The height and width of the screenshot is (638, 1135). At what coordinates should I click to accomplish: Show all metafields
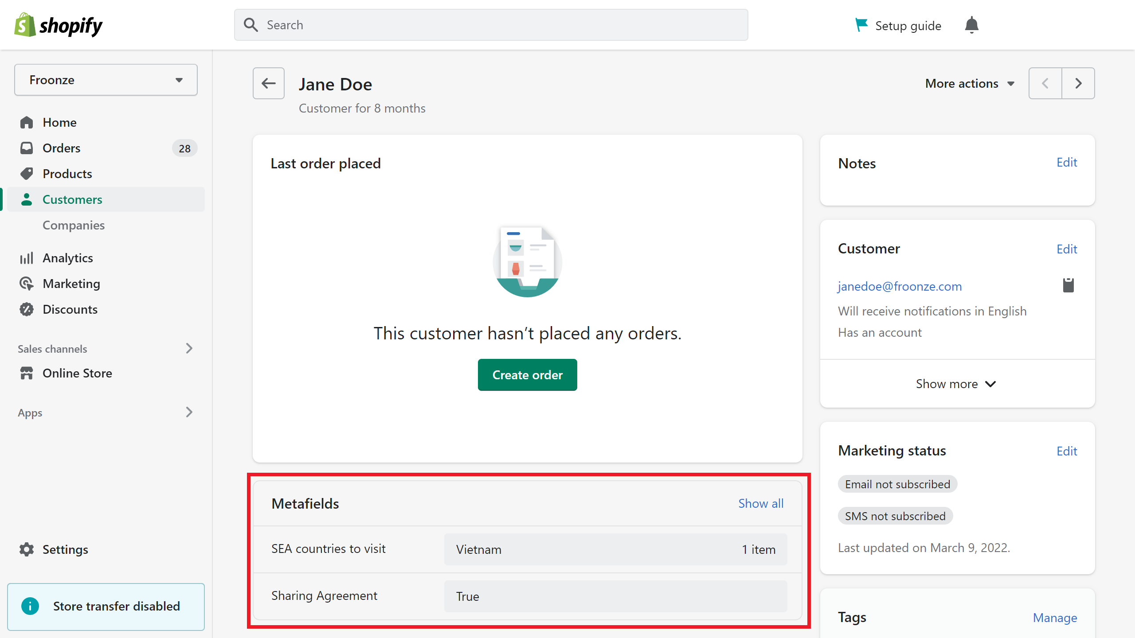click(x=761, y=503)
